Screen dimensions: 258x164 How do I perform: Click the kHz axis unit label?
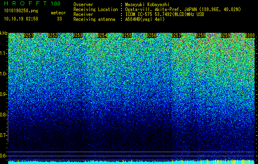tap(4, 33)
